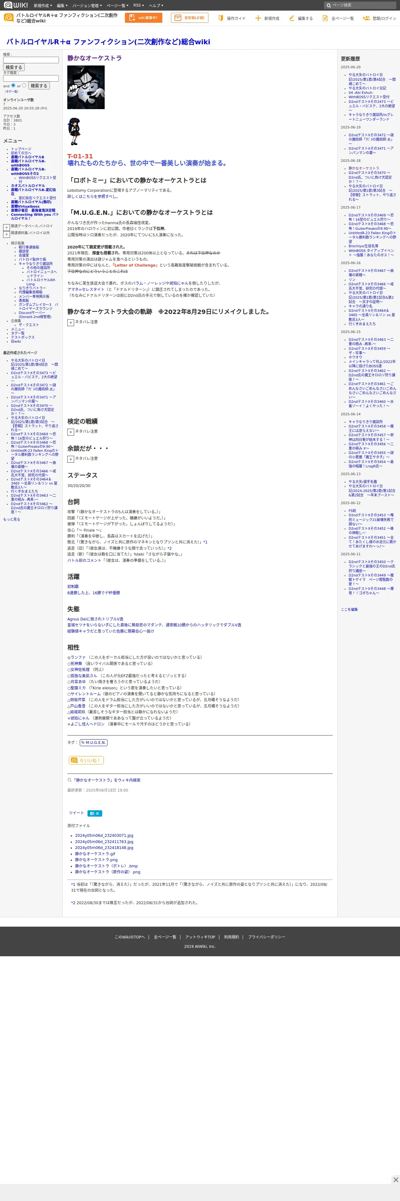Viewport: 400px width, 1201px height.
Task: Open 初制覇 link under 活躍
Action: [x=73, y=586]
